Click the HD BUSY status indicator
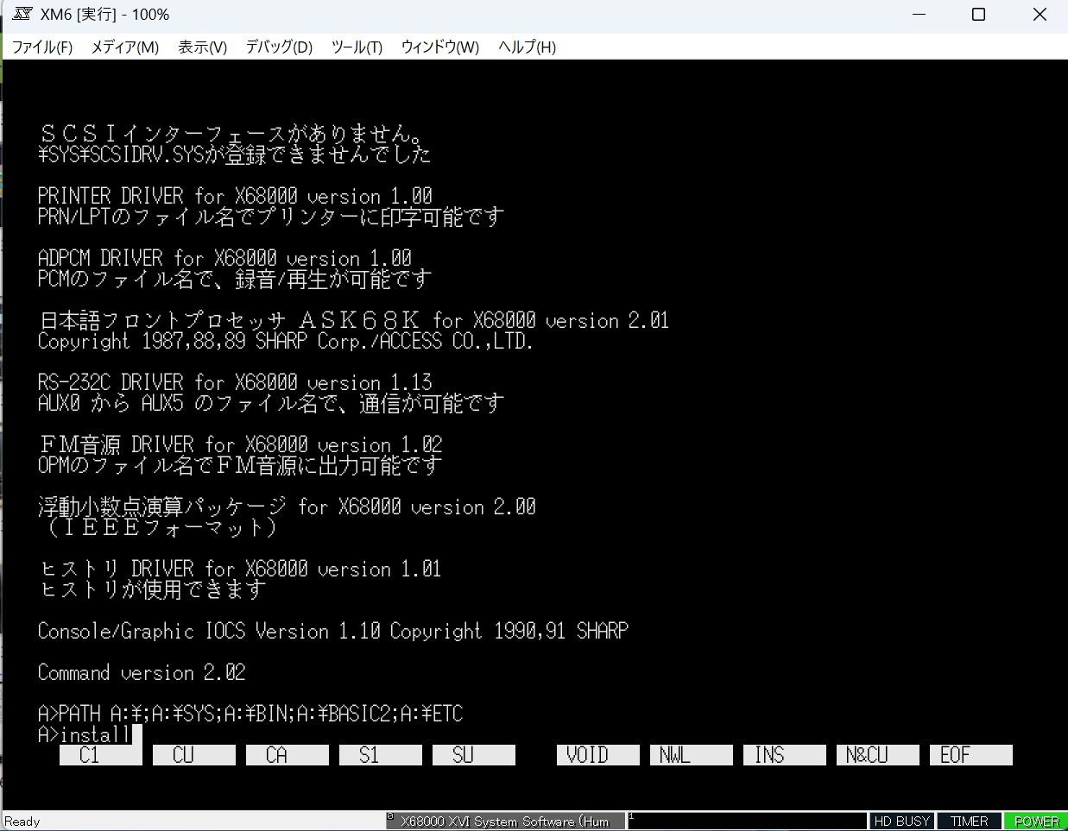This screenshot has width=1068, height=831. click(x=901, y=822)
